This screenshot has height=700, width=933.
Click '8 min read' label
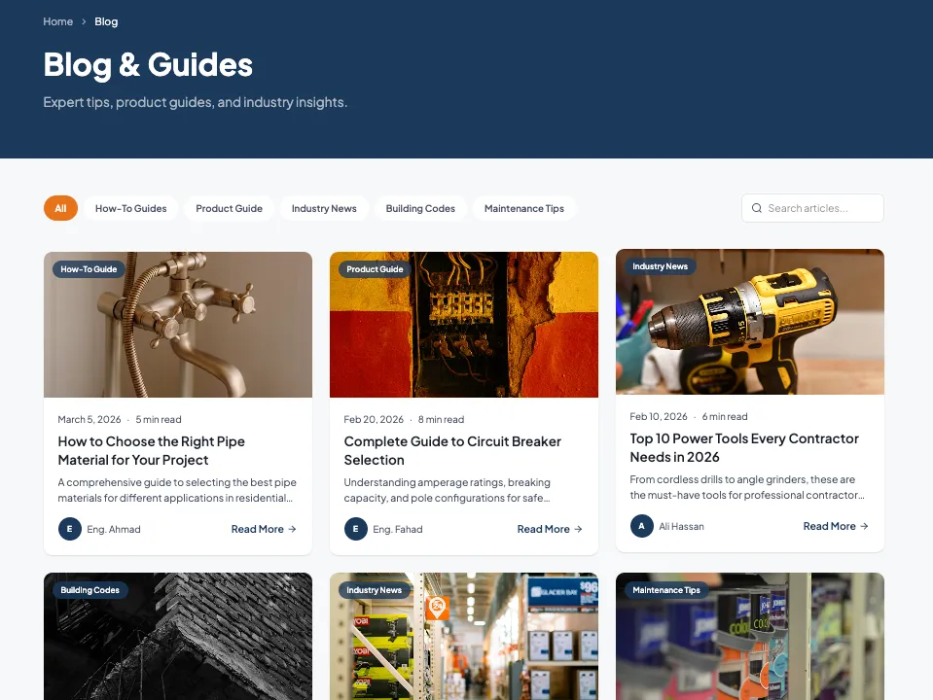point(441,419)
